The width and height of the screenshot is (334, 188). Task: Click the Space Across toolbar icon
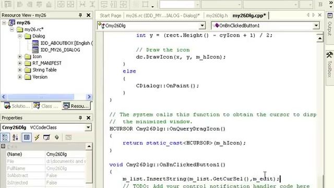coord(82,4)
